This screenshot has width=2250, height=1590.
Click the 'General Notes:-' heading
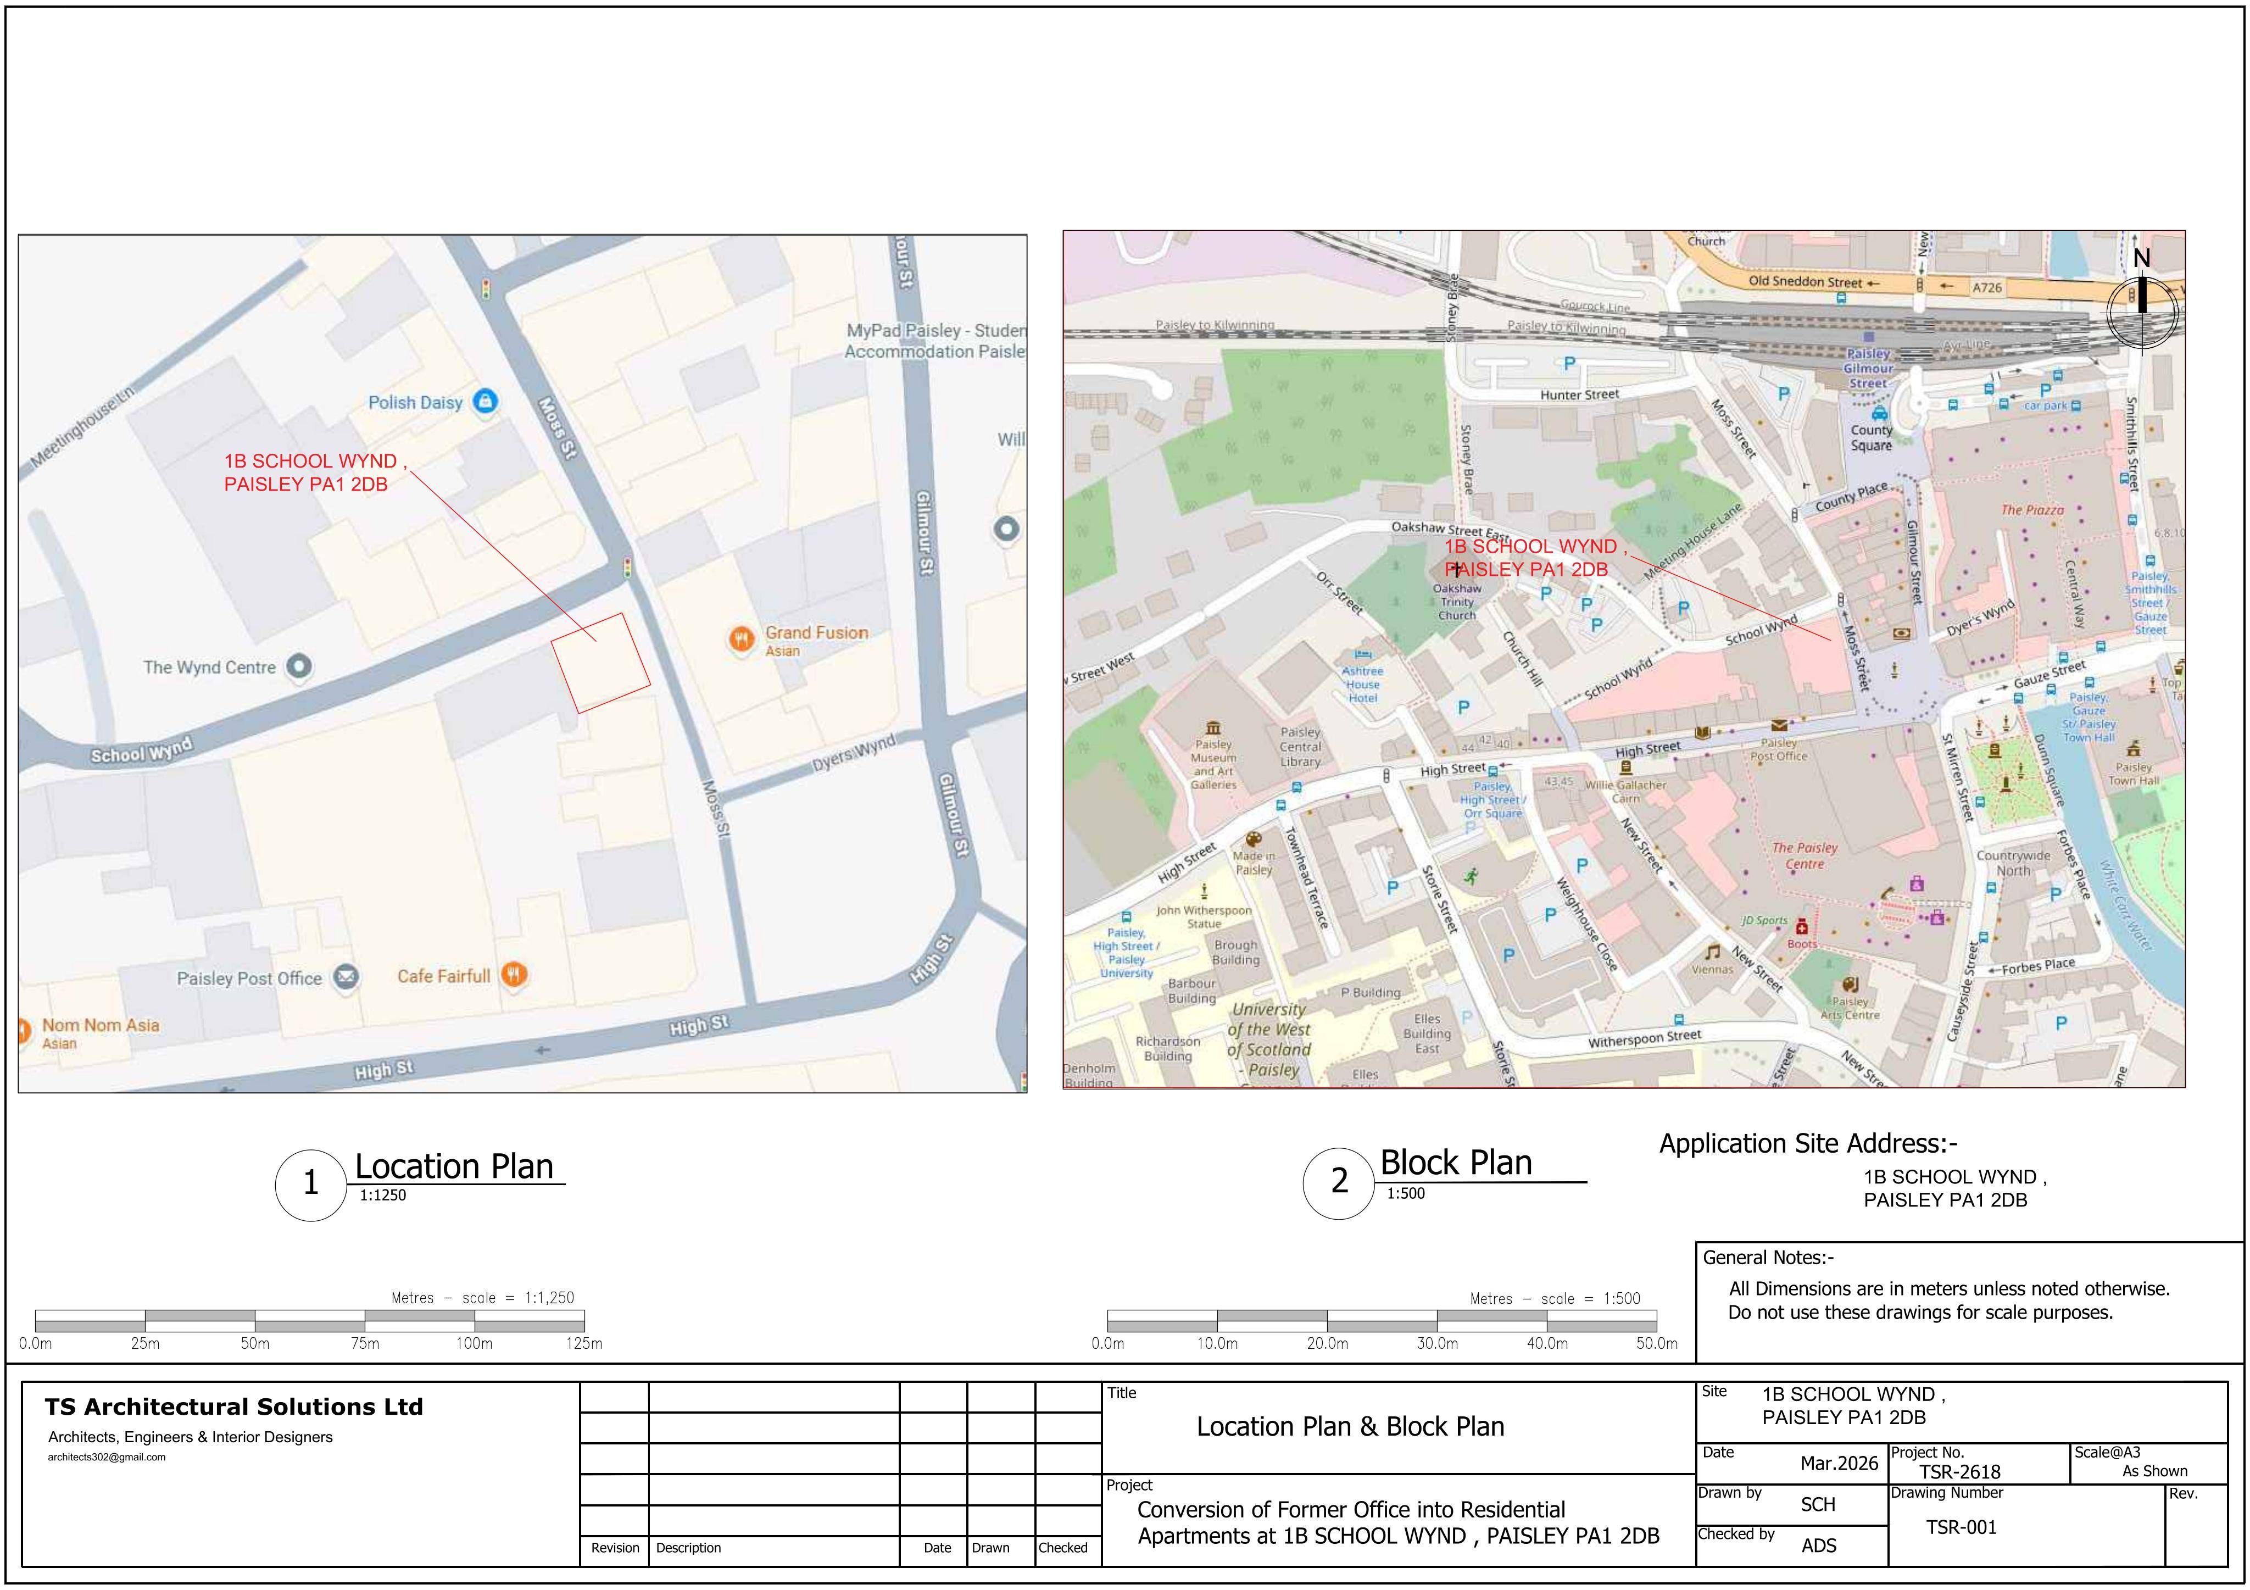click(1769, 1258)
